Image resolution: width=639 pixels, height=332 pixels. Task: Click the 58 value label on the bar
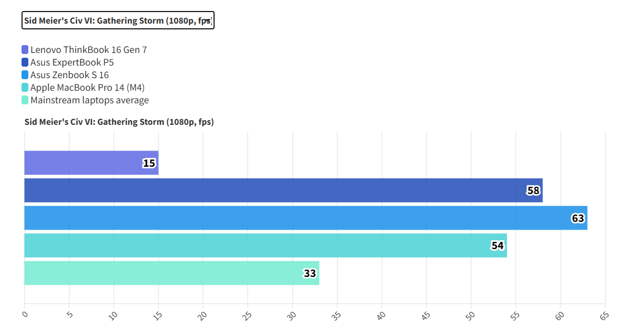[x=533, y=191]
